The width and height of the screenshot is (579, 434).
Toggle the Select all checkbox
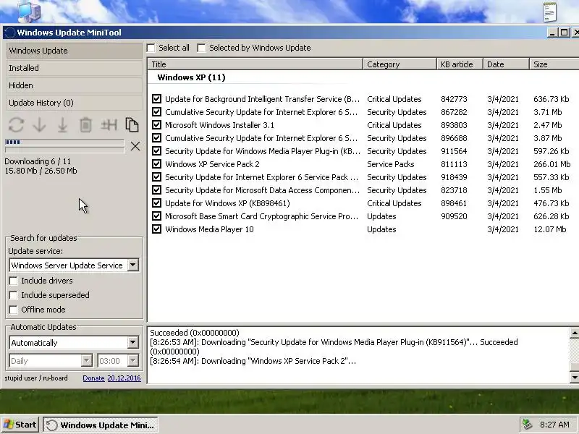(151, 48)
